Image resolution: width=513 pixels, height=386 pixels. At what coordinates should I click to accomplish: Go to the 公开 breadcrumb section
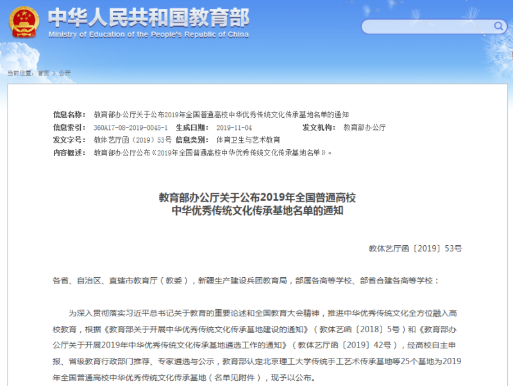tap(65, 73)
